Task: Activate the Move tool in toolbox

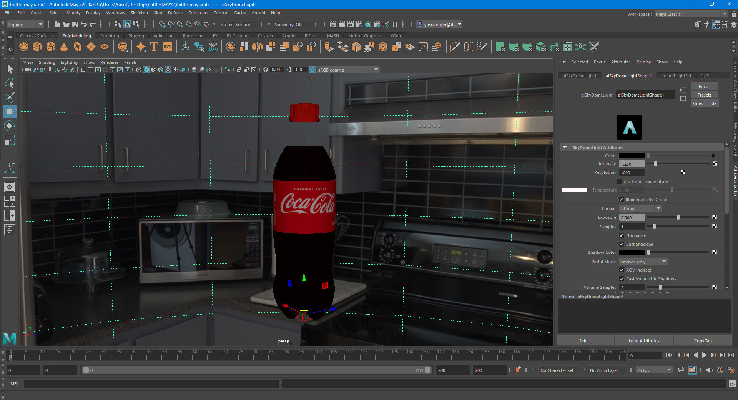Action: coord(10,112)
